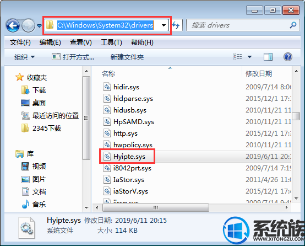Screen dimensions: 305x246
Task: Open the 下载 folder in favorites
Action: click(x=39, y=90)
